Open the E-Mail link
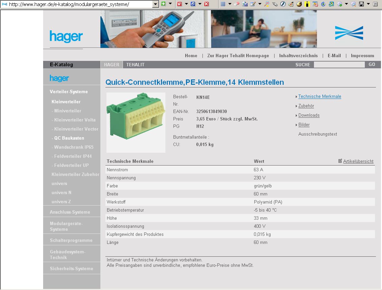This screenshot has height=290, width=382. point(334,56)
